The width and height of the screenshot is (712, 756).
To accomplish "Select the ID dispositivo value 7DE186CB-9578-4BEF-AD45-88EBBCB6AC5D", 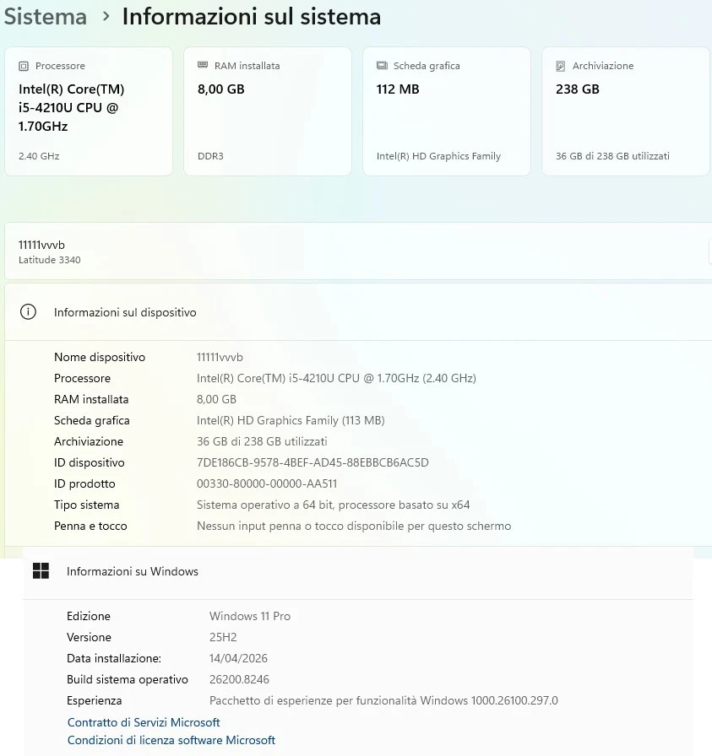I will coord(313,463).
